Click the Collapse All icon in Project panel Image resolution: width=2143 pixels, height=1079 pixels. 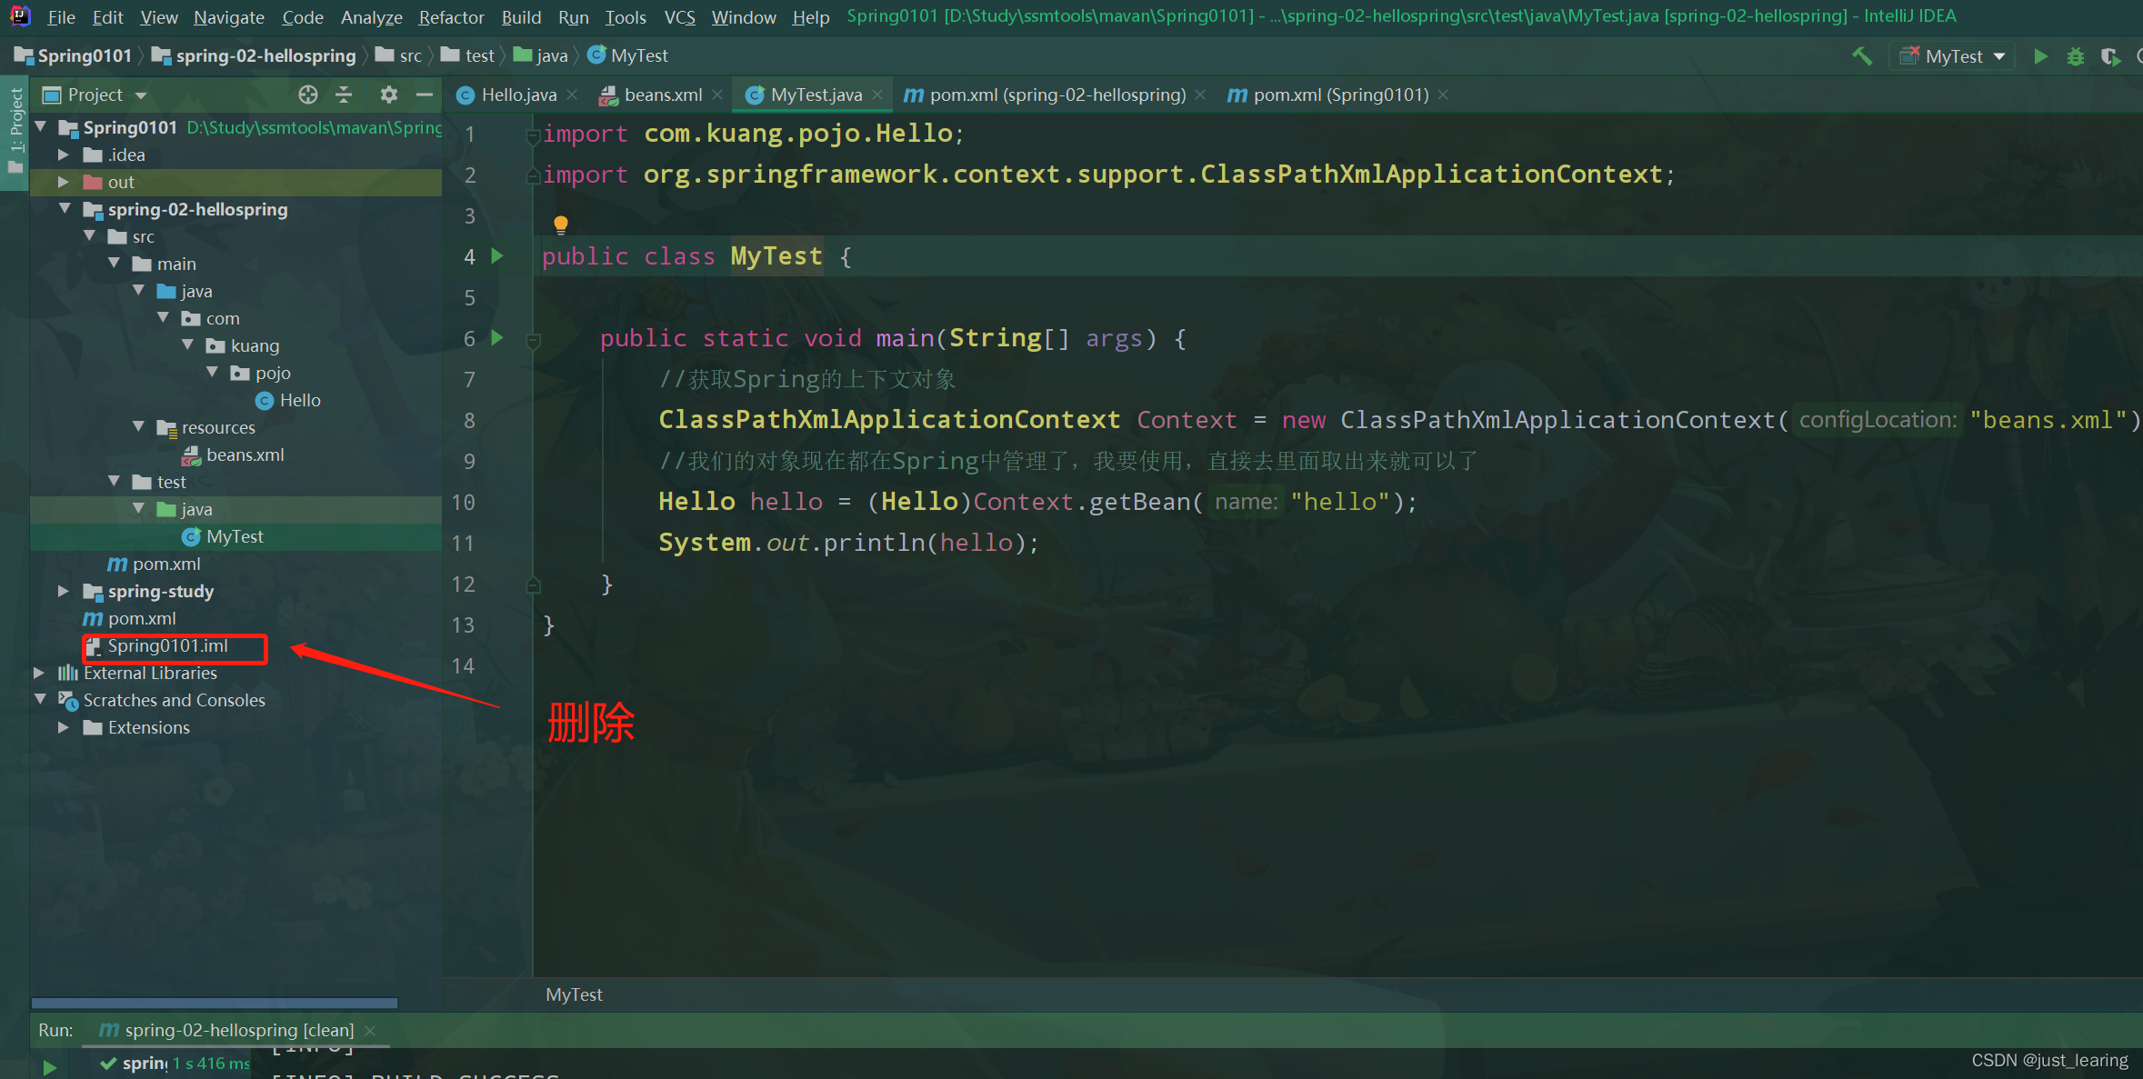[345, 94]
